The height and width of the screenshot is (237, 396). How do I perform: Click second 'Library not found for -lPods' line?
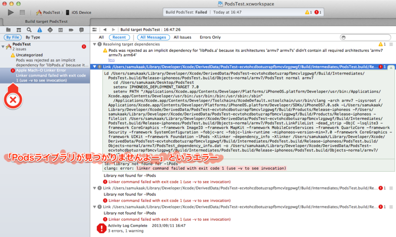click(x=130, y=195)
